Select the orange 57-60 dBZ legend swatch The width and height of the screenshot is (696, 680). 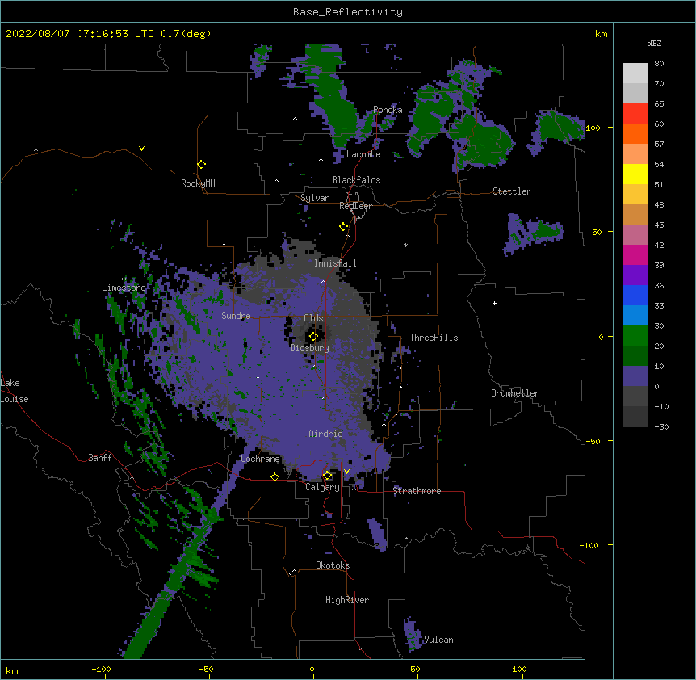(x=635, y=133)
